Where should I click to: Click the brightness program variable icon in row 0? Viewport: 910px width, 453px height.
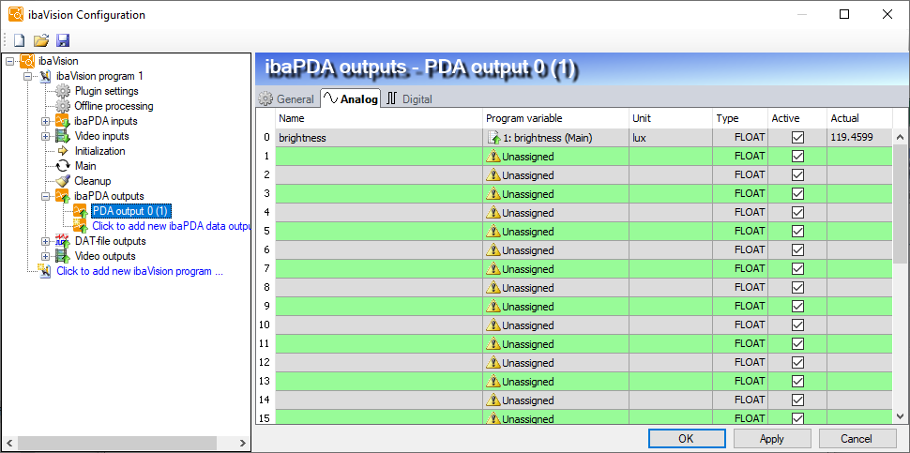(x=493, y=138)
